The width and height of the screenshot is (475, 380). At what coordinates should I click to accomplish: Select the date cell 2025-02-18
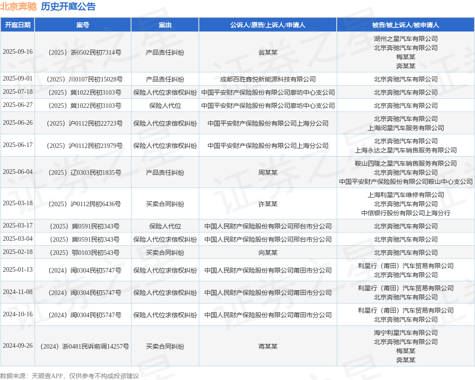pos(18,252)
